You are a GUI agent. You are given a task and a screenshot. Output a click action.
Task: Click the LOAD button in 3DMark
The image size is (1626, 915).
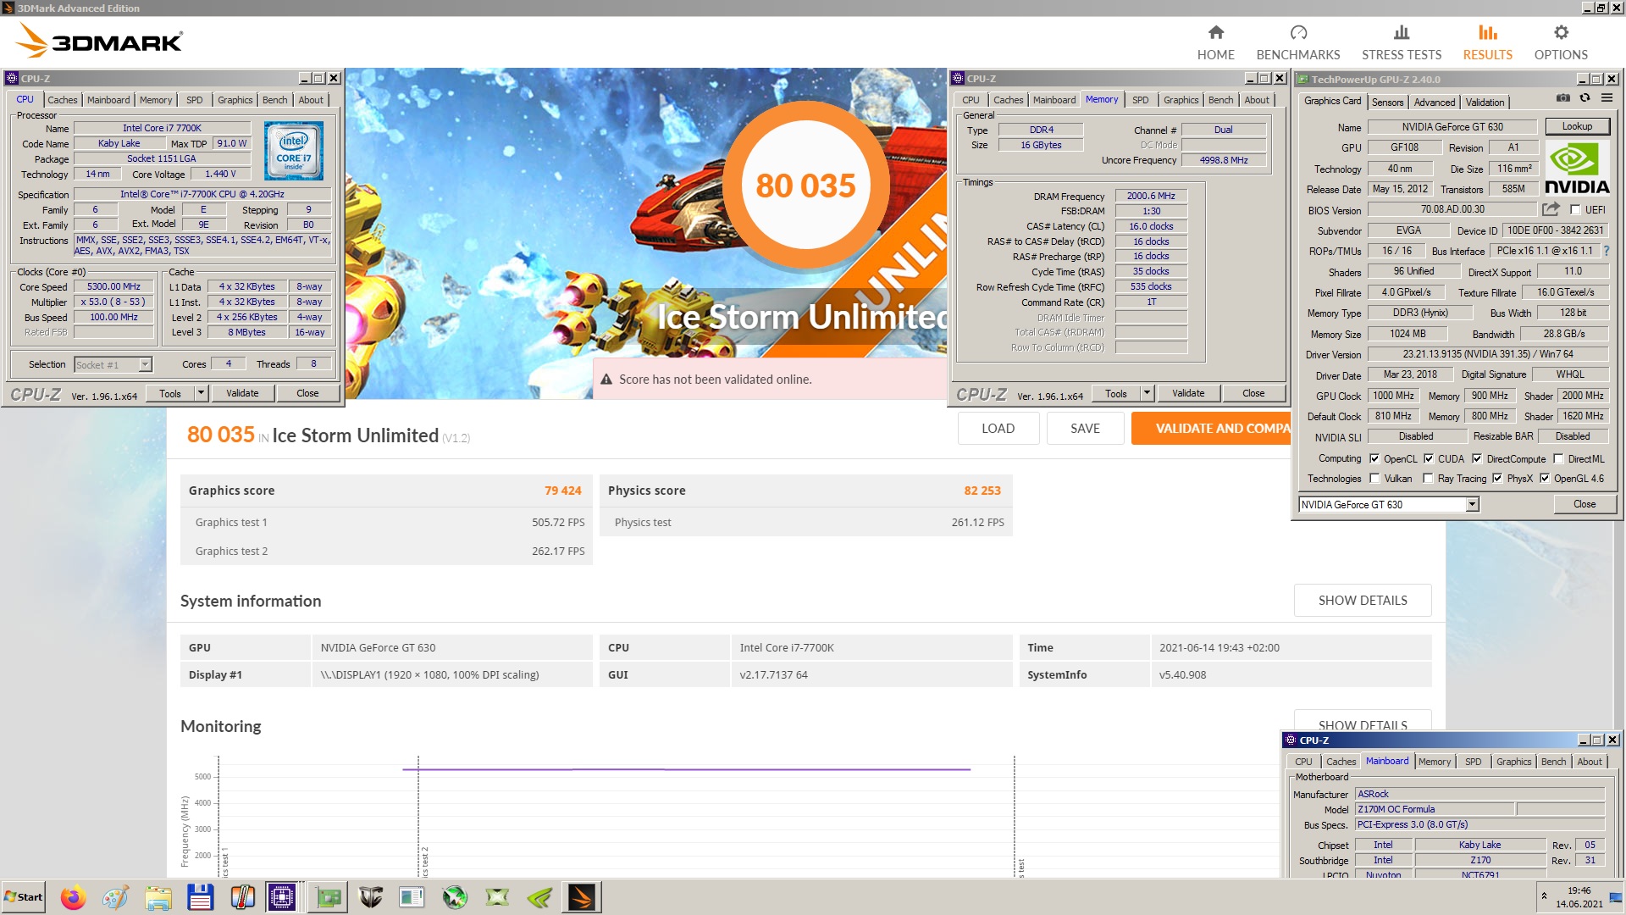[998, 428]
